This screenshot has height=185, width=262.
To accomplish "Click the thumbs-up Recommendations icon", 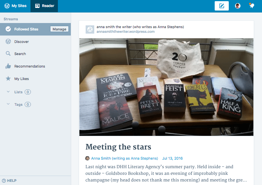I will click(8, 66).
